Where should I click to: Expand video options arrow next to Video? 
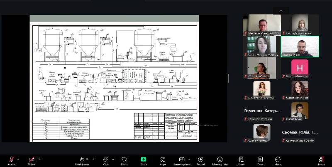pos(39,159)
